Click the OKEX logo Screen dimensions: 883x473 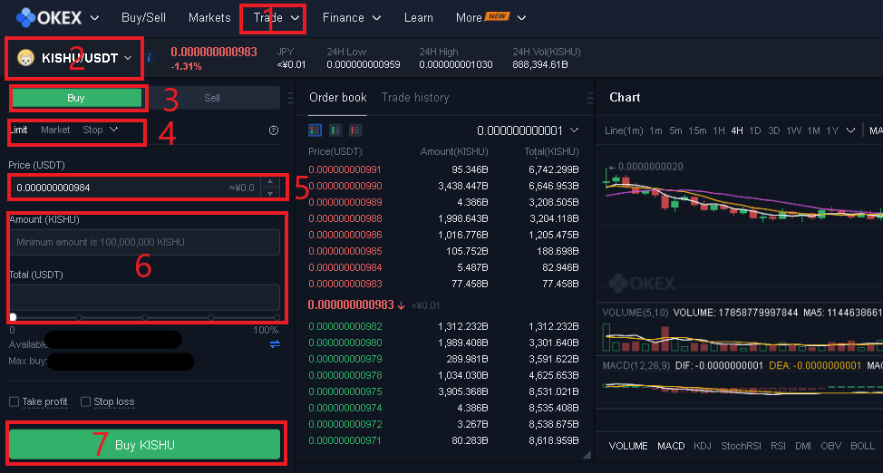(x=49, y=17)
